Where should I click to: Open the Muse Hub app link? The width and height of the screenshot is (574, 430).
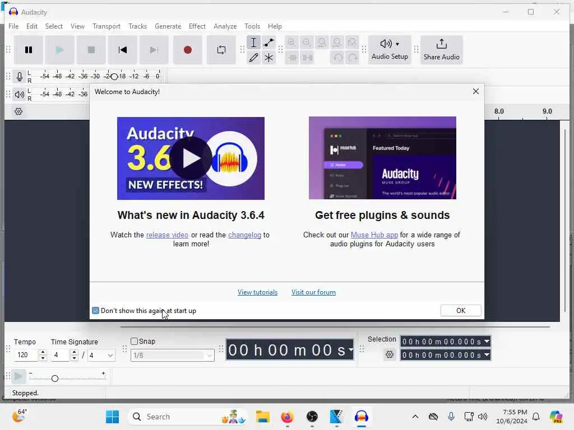point(374,235)
